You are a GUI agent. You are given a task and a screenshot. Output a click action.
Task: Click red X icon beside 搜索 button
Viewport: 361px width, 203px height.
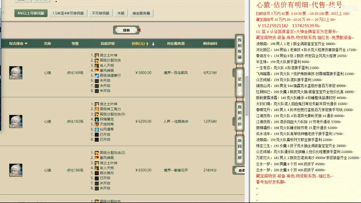pyautogui.click(x=139, y=30)
